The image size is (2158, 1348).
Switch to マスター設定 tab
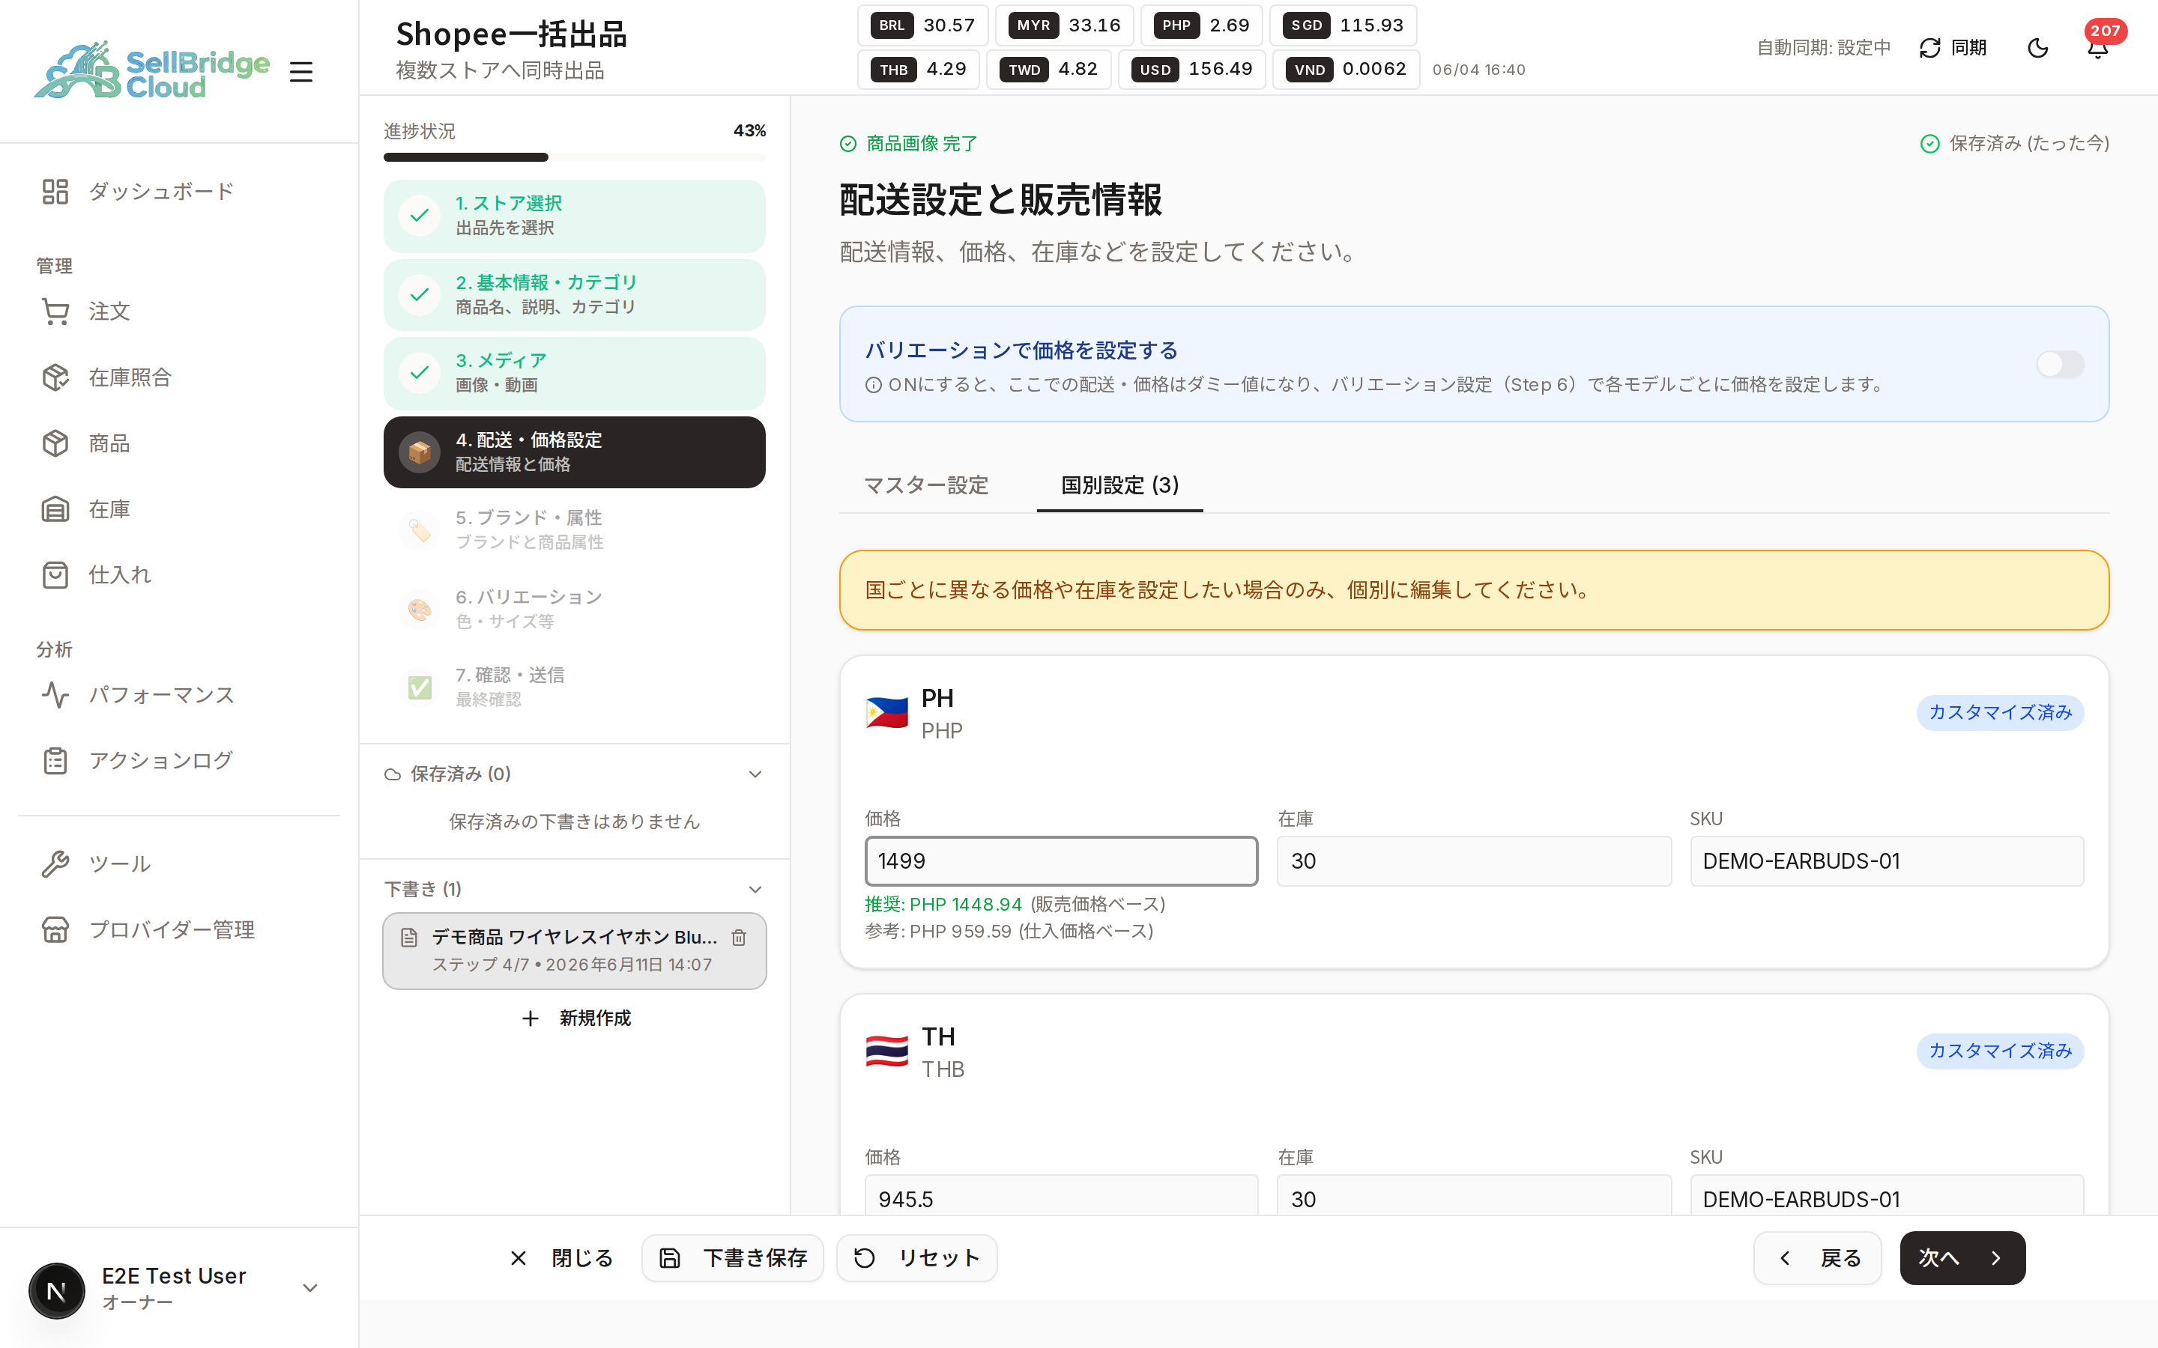click(925, 485)
